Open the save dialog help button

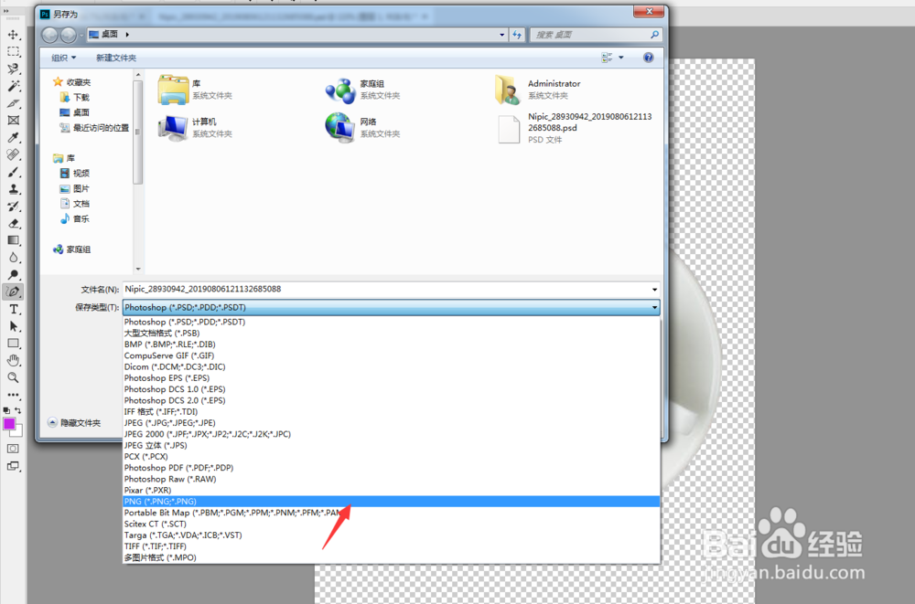pos(649,58)
